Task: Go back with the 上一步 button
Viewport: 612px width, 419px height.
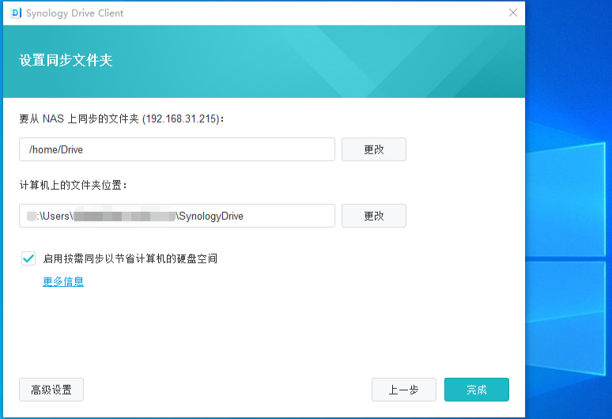Action: 403,390
